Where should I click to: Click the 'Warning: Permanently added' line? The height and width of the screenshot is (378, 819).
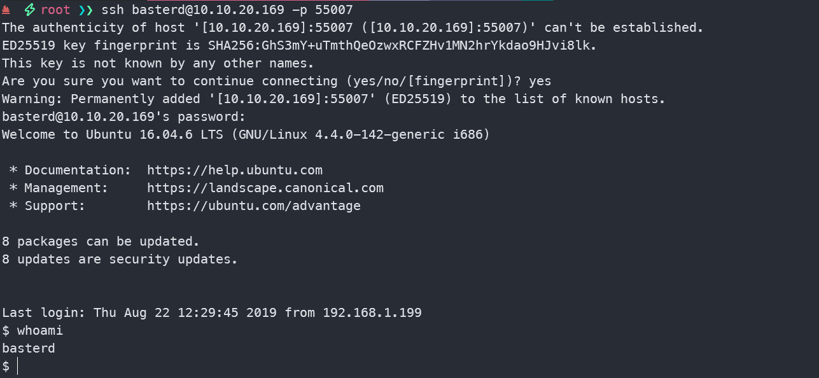coord(333,99)
